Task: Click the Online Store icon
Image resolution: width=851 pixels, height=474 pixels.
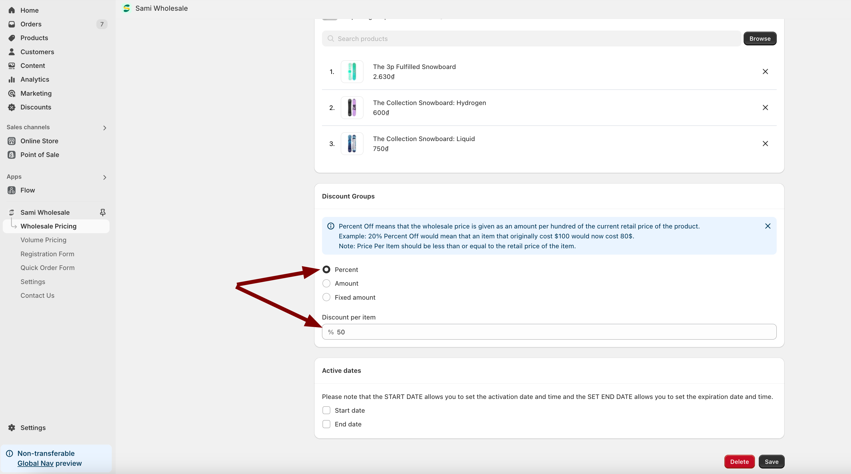Action: click(x=12, y=141)
